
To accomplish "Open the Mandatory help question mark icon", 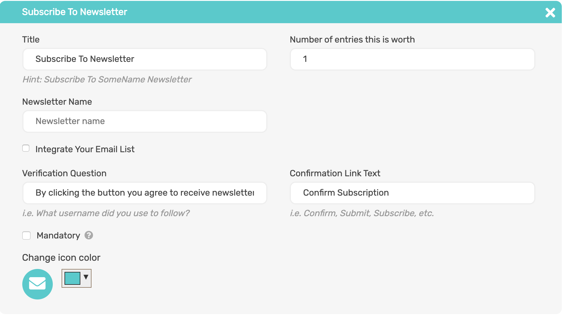I will coord(89,235).
